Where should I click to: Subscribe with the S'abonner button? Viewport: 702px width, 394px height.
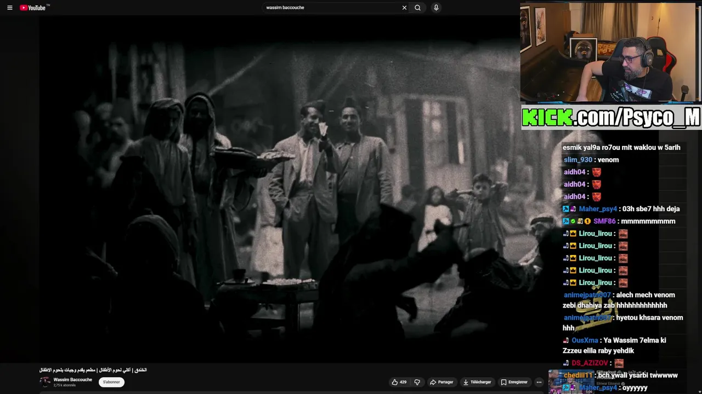[x=111, y=382]
